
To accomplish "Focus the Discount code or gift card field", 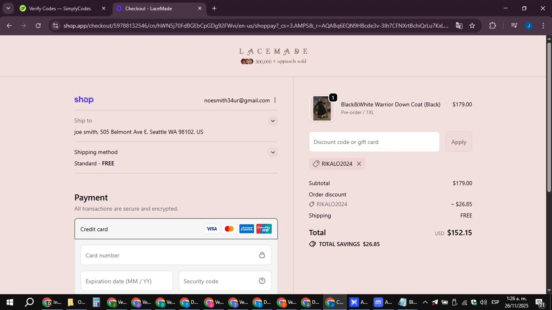I will pyautogui.click(x=374, y=142).
